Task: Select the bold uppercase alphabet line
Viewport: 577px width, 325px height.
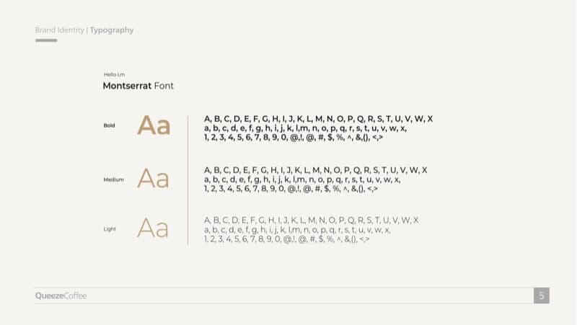Action: point(318,118)
